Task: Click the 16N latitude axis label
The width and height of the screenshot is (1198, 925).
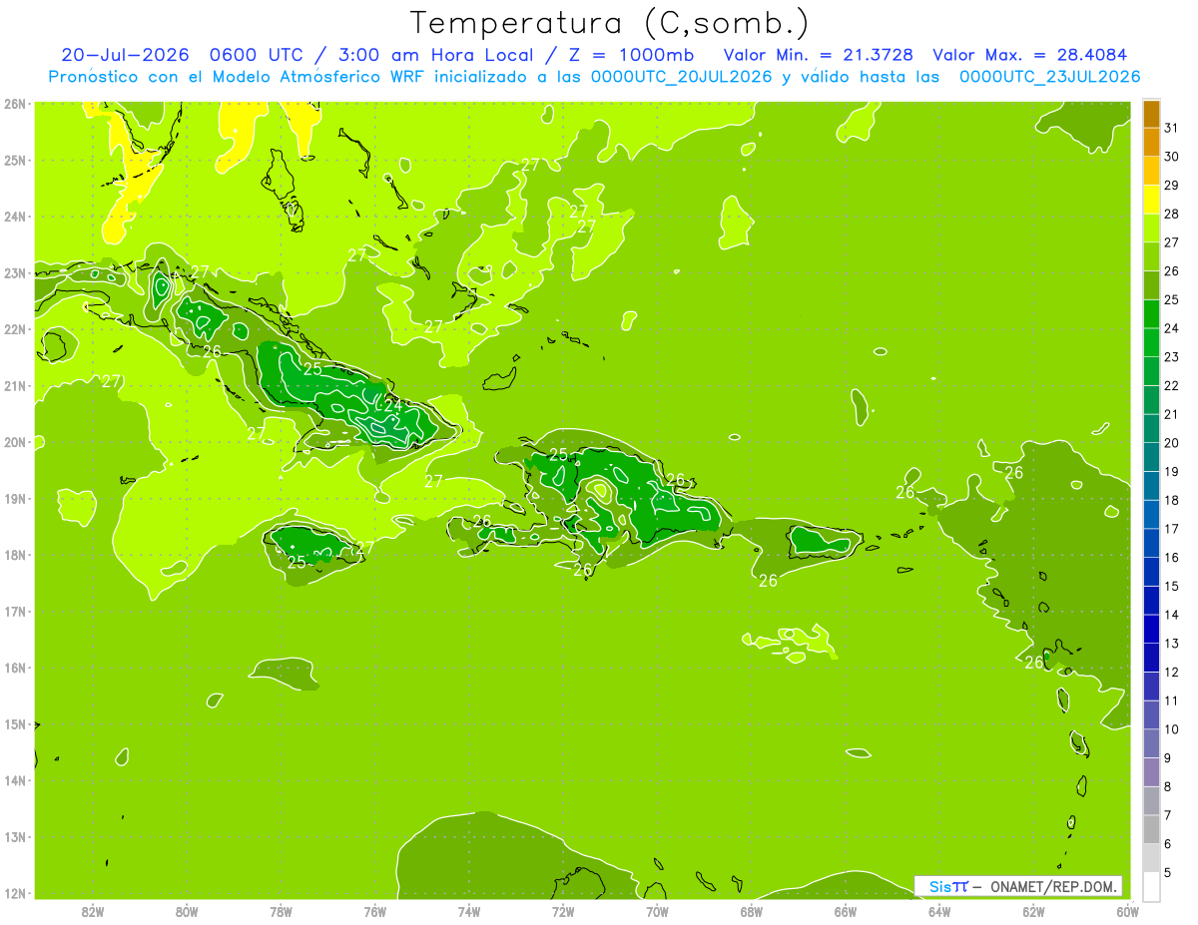Action: point(15,668)
